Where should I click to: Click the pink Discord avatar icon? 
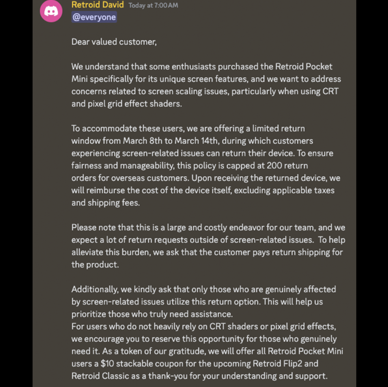[x=51, y=11]
